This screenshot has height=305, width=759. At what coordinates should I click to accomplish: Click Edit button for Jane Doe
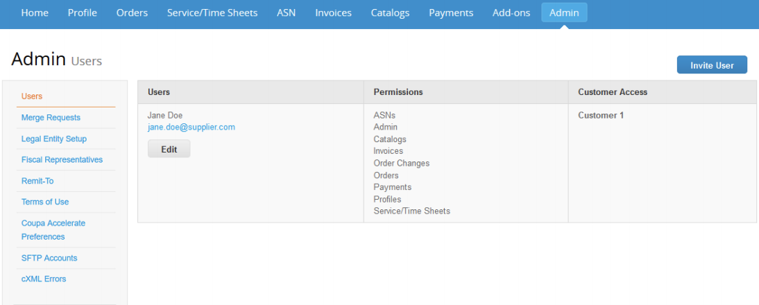(x=169, y=149)
